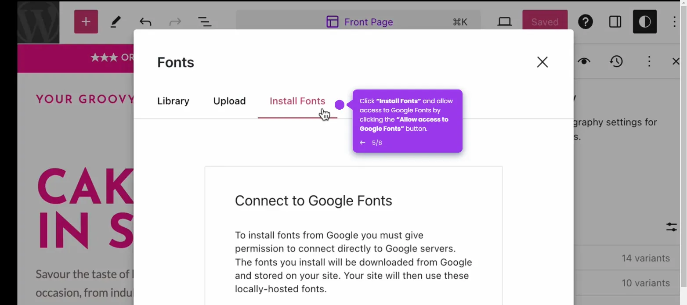Click the Fonts dialog title
Screen dimensions: 687x305
pyautogui.click(x=176, y=62)
